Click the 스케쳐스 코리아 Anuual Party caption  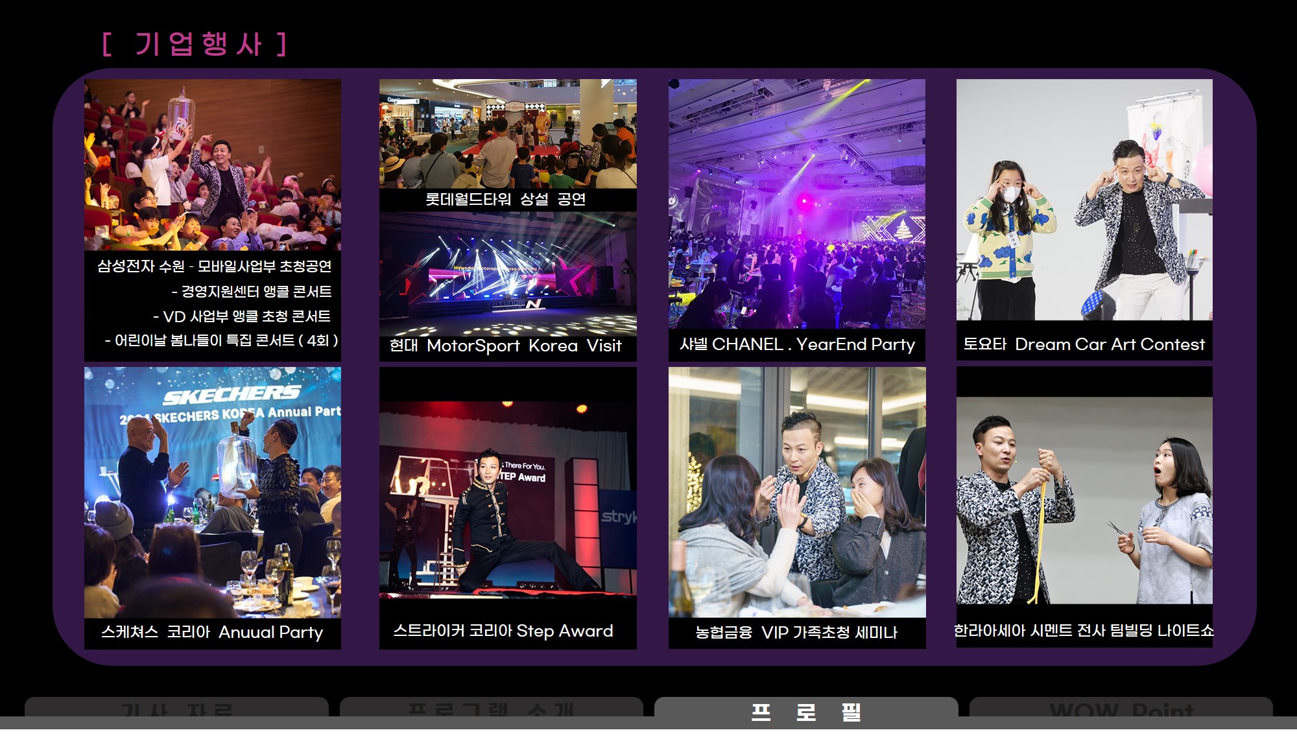(x=212, y=632)
